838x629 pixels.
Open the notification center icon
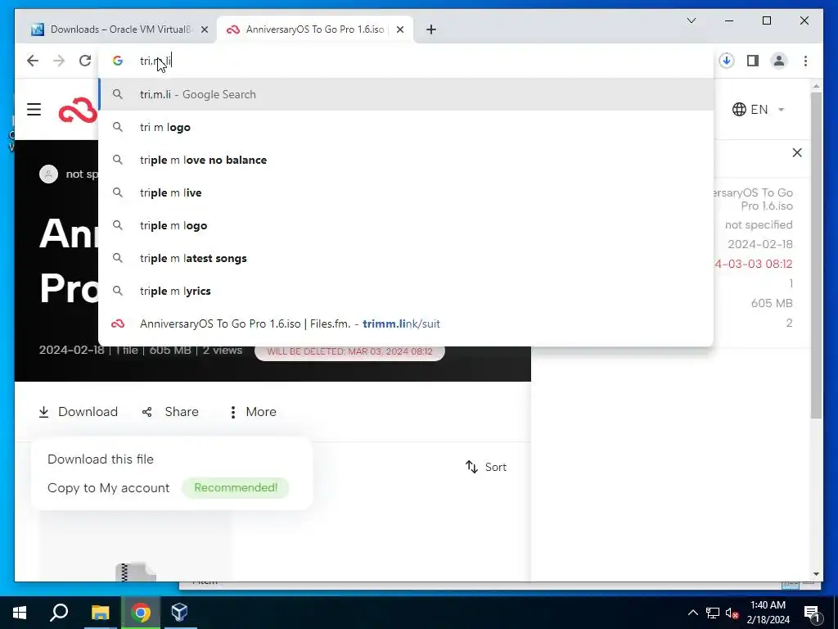(812, 613)
